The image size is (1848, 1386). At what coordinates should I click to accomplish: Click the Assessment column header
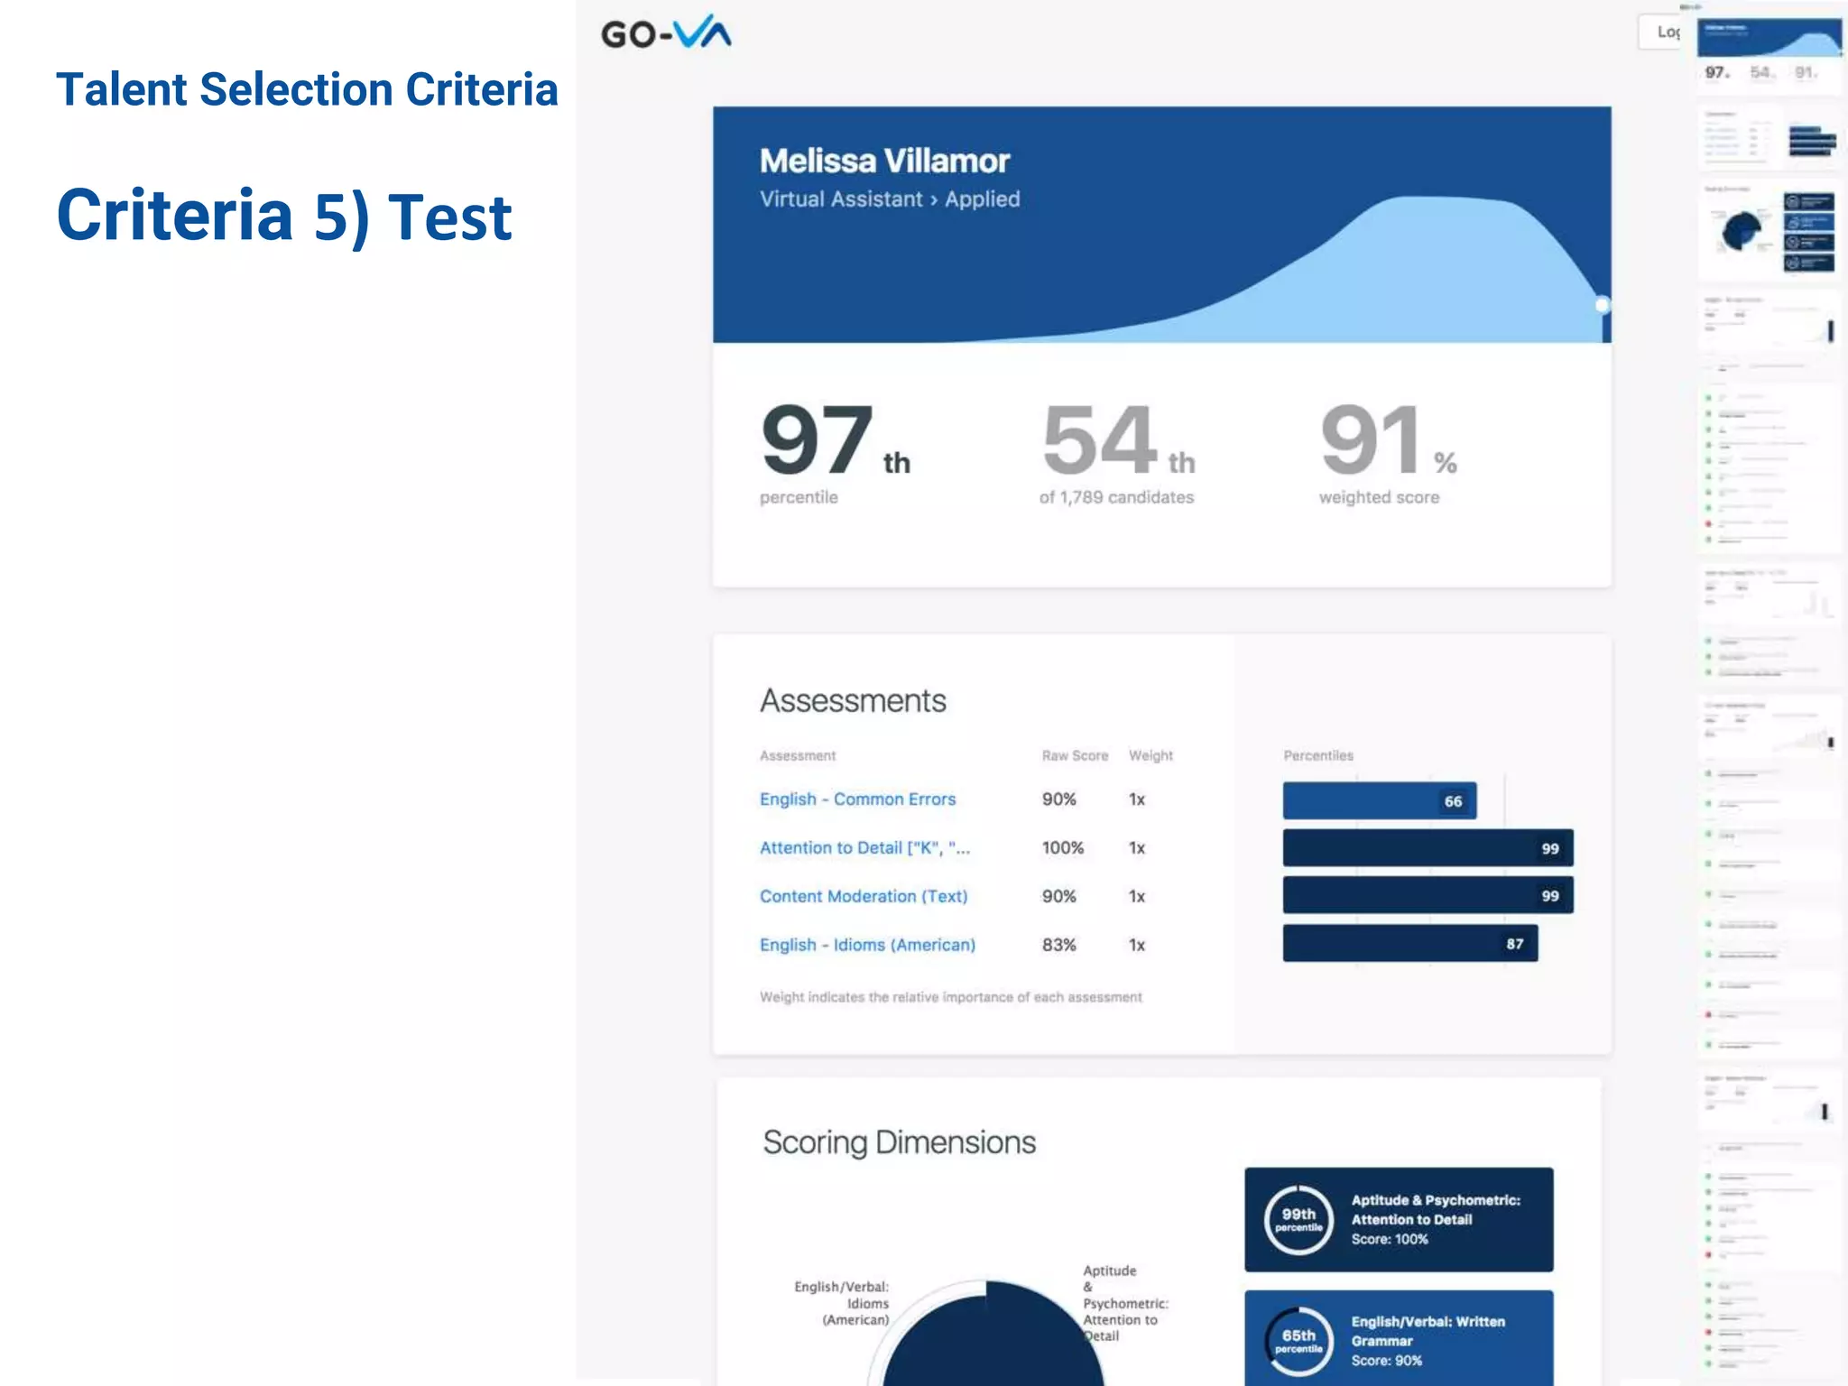pyautogui.click(x=798, y=755)
